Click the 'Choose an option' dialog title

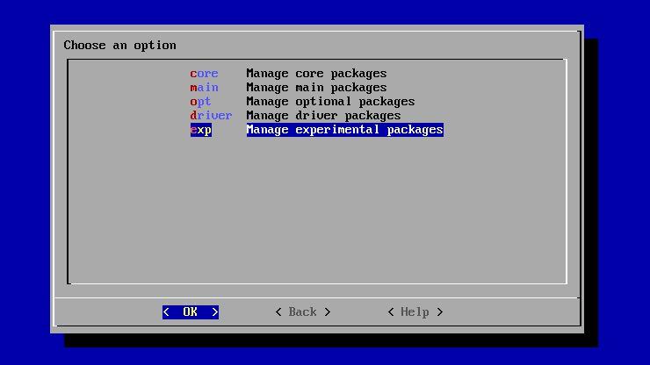[x=119, y=46]
